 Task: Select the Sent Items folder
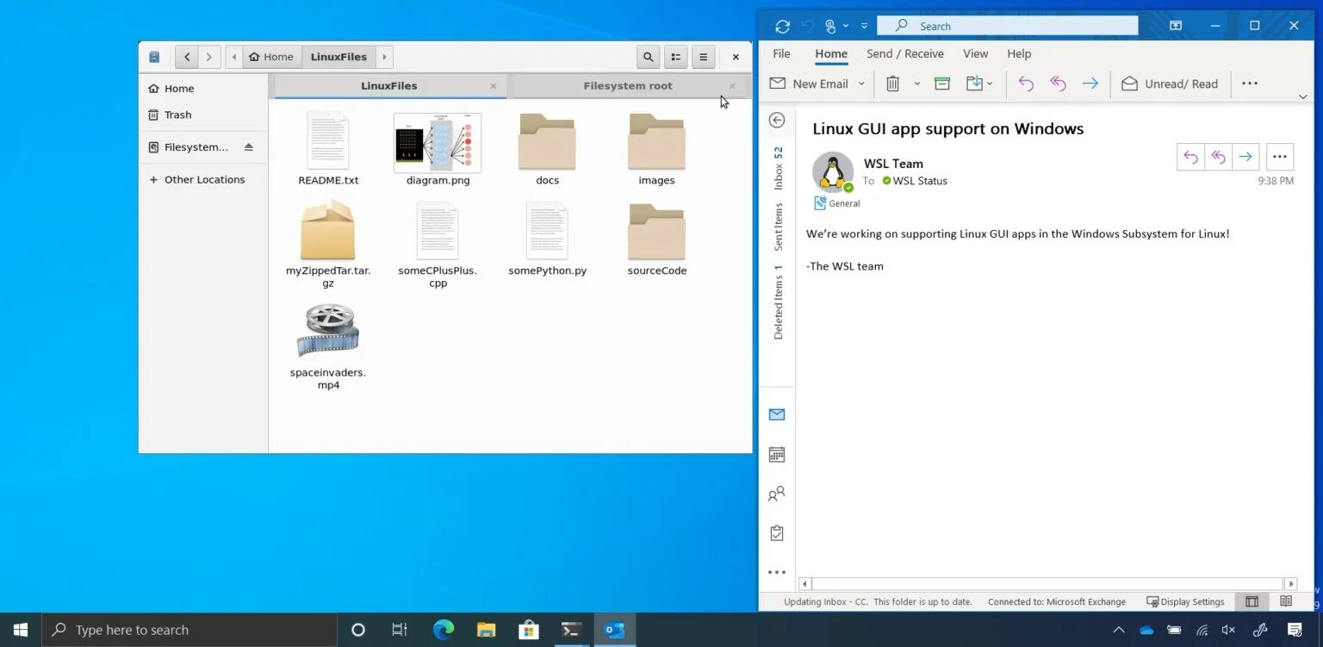coord(778,227)
